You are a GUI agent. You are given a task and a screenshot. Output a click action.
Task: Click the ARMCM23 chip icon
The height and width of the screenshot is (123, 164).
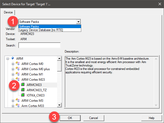[x=23, y=84]
